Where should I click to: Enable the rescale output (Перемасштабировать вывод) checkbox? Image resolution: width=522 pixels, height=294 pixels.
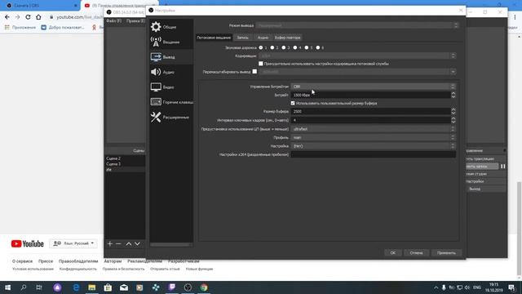(254, 71)
